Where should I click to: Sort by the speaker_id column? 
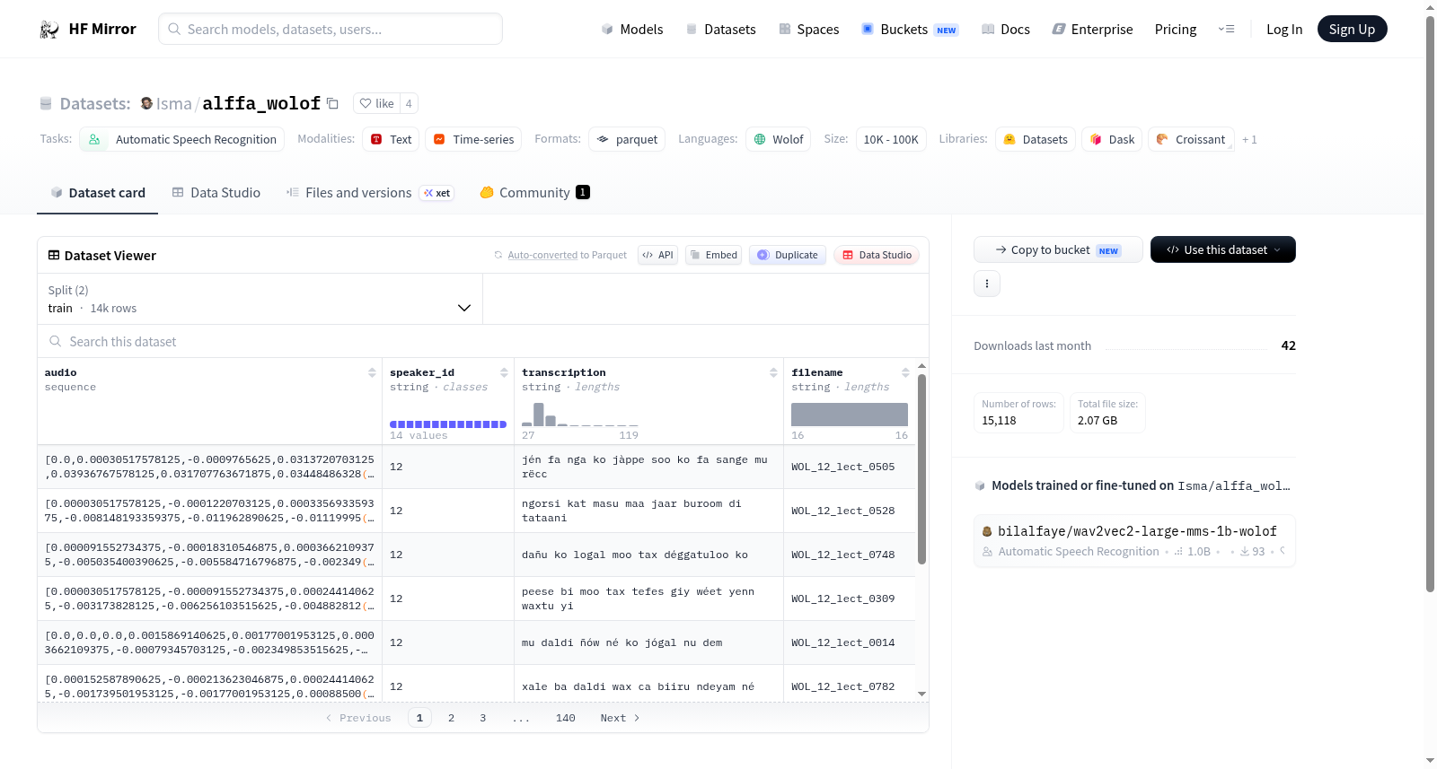(504, 372)
